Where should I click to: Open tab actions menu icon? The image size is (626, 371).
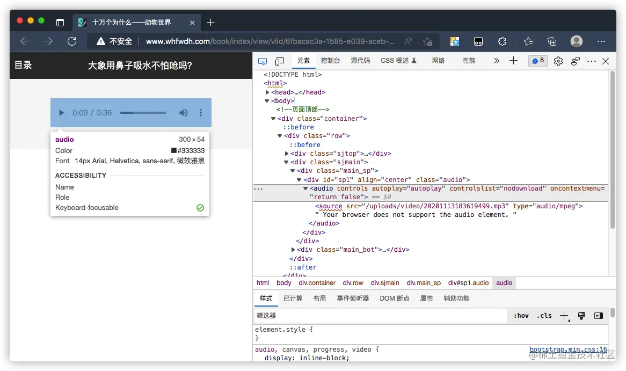point(60,23)
